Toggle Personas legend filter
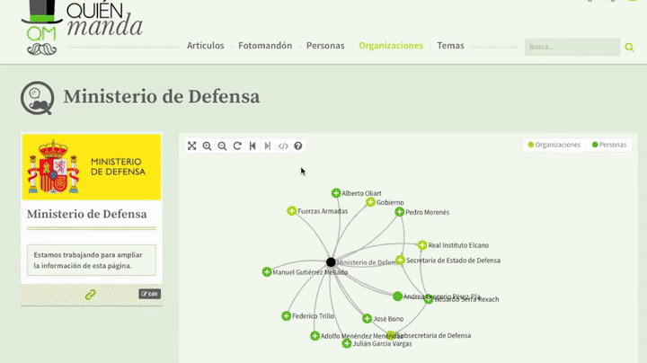 [608, 145]
